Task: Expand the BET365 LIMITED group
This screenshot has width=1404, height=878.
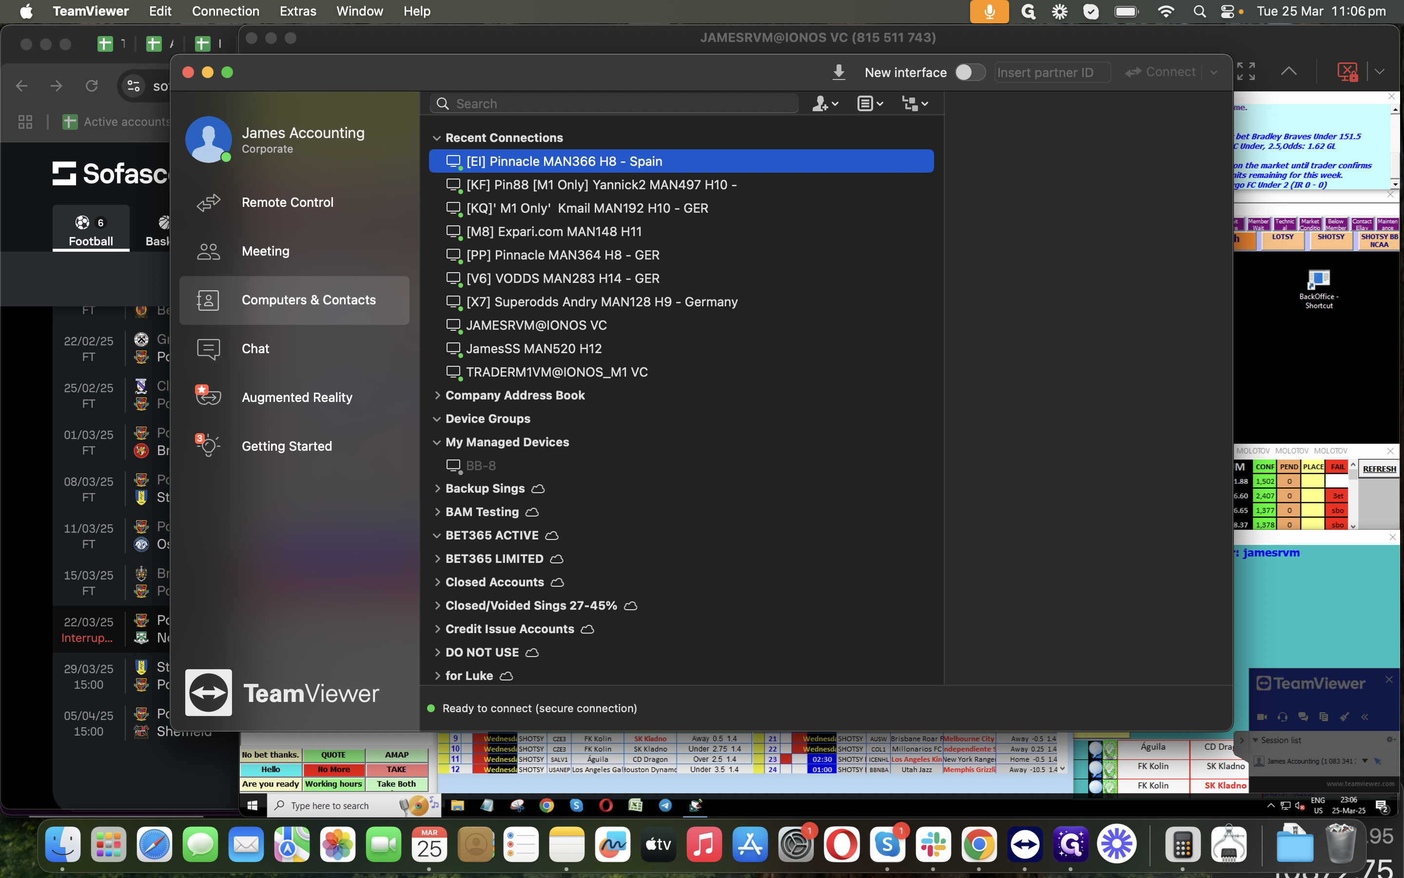Action: click(436, 559)
